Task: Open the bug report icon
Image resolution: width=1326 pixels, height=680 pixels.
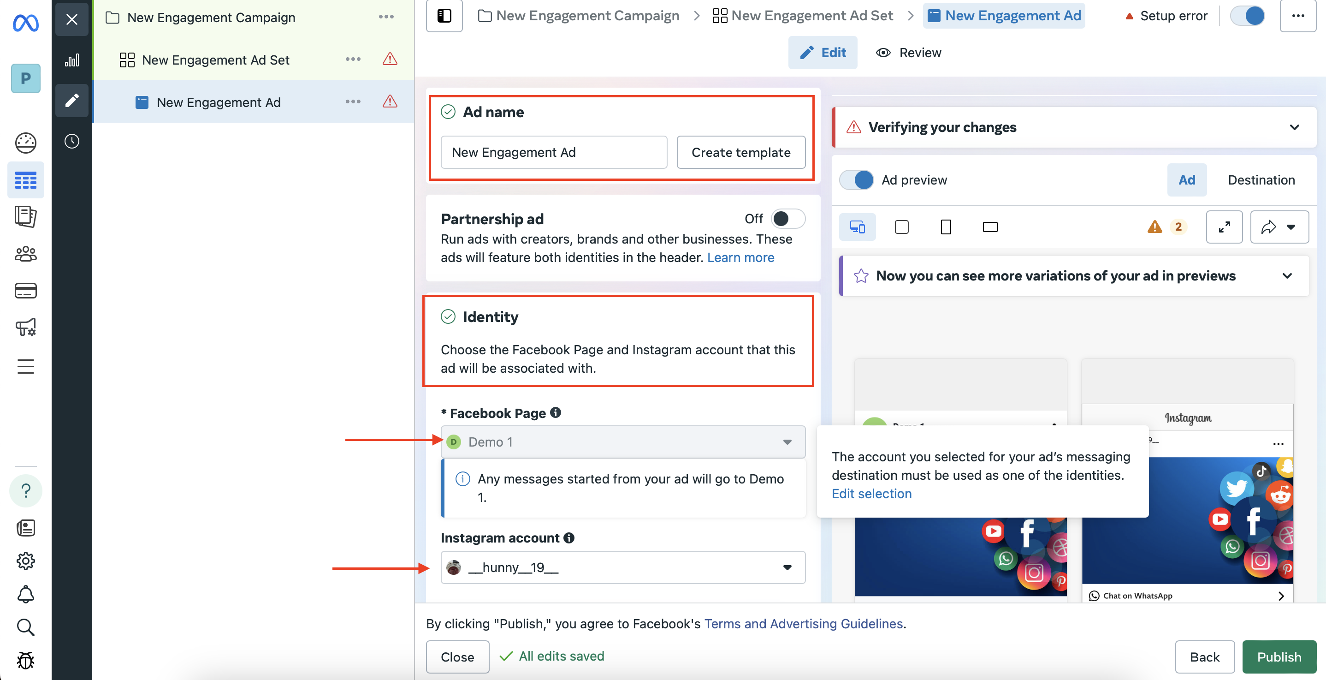Action: (x=26, y=660)
